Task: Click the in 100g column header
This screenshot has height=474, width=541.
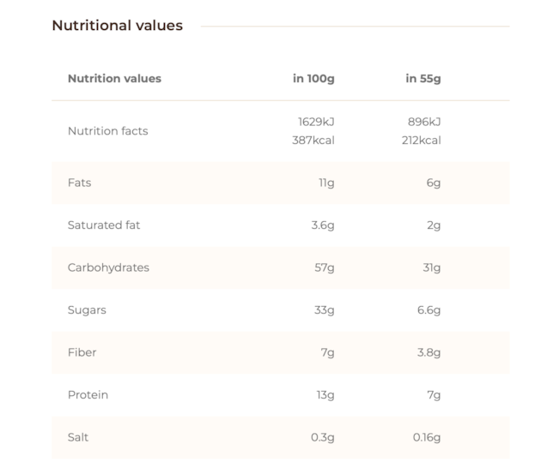Action: (313, 79)
